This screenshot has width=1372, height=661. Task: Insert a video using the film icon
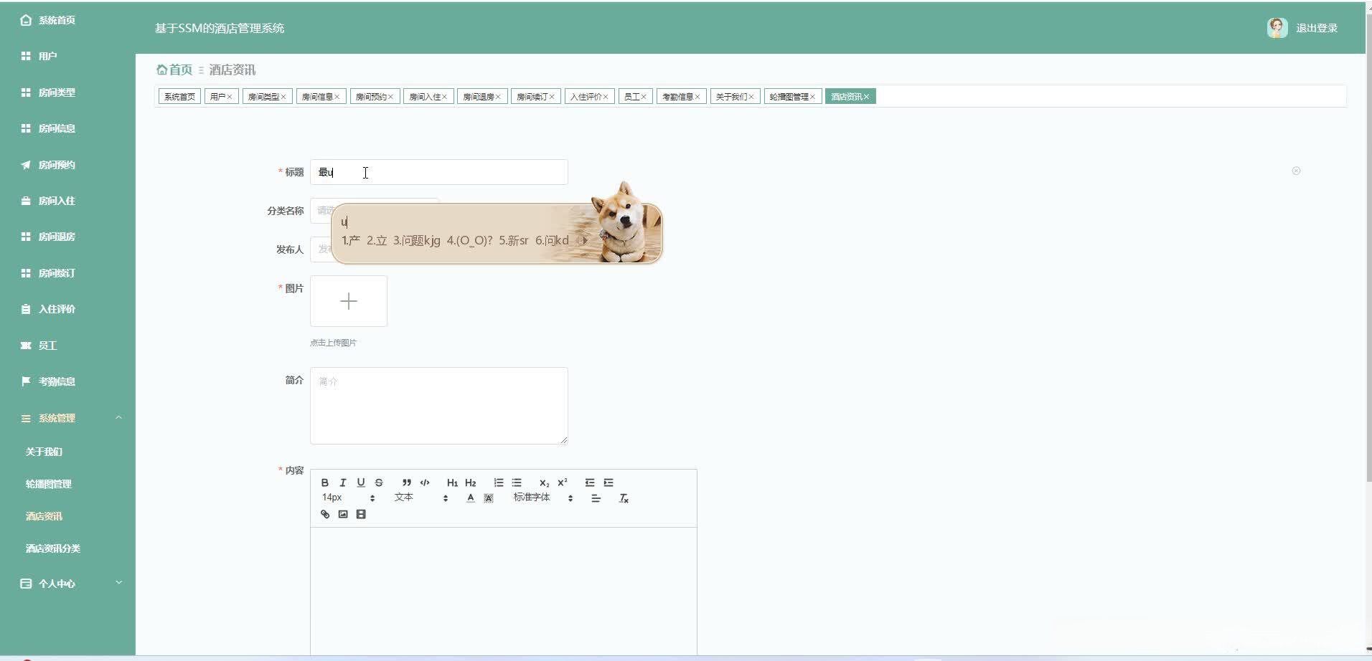[361, 514]
